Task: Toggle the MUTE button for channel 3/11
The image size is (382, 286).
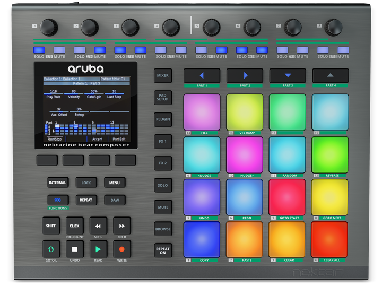Action: coord(141,50)
